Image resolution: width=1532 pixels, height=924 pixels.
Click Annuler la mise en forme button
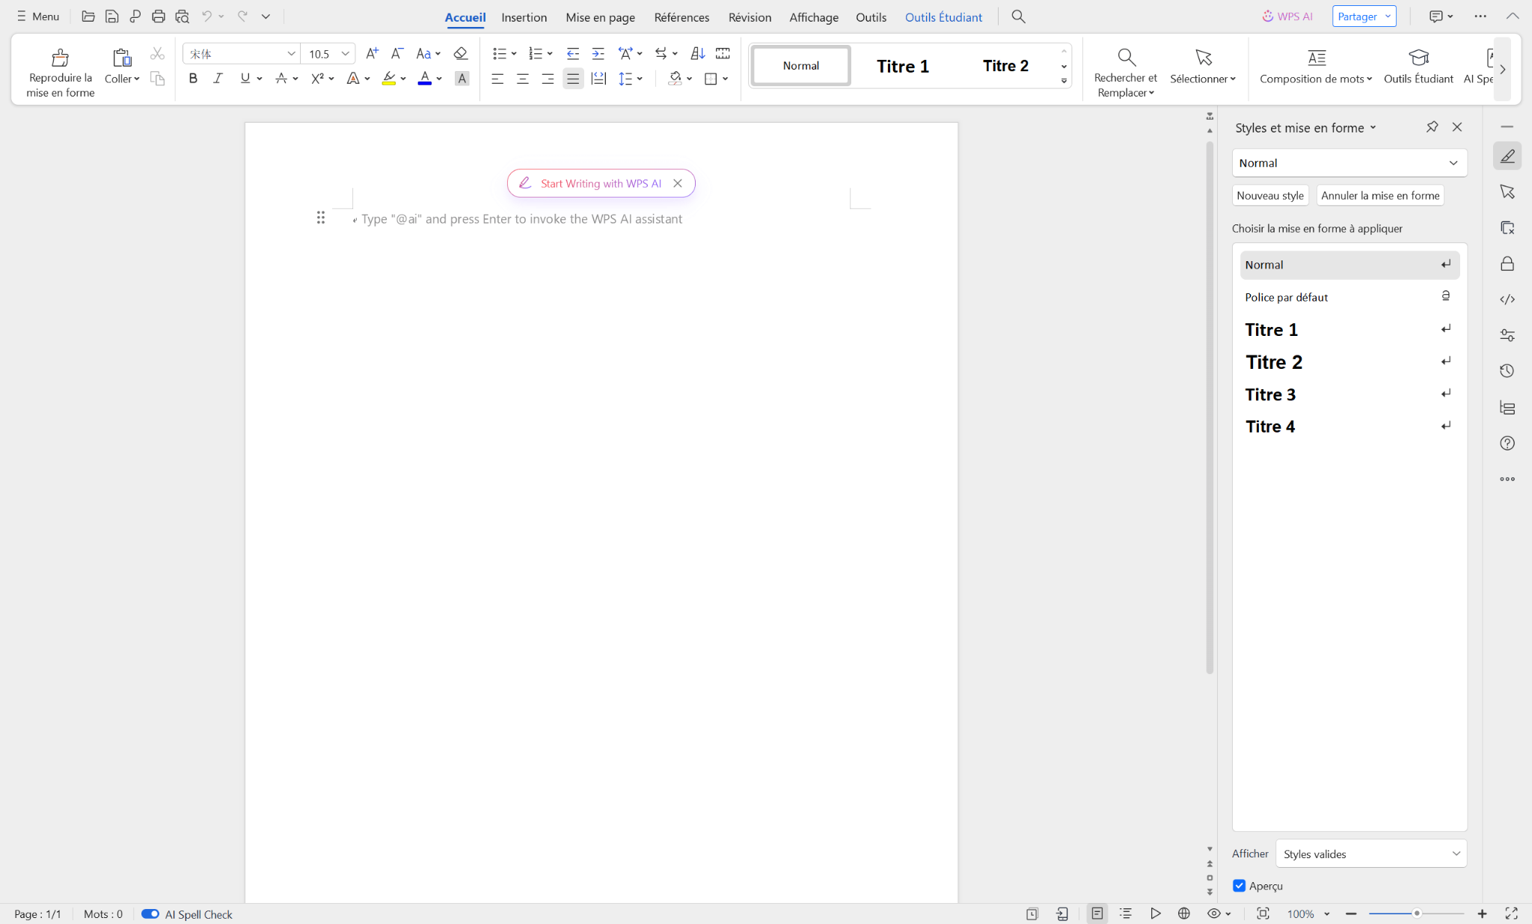[1380, 195]
